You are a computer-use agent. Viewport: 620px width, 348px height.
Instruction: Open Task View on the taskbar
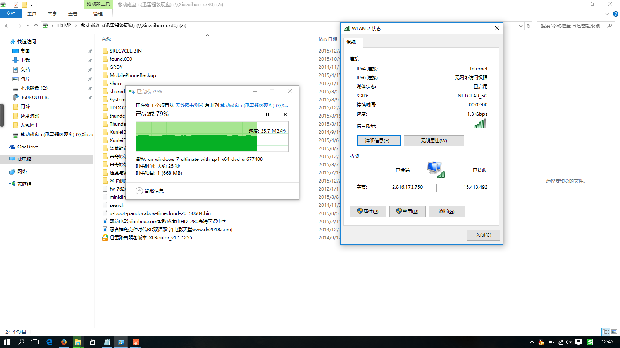[35, 342]
